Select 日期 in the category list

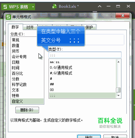27,62
